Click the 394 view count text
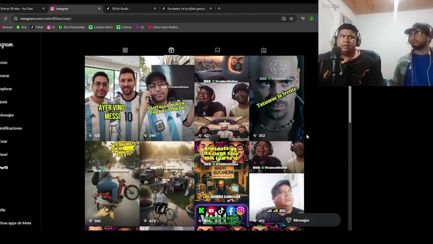 (x=152, y=136)
